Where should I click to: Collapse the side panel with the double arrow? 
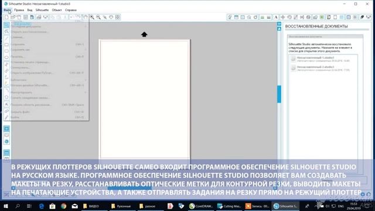coord(279,24)
